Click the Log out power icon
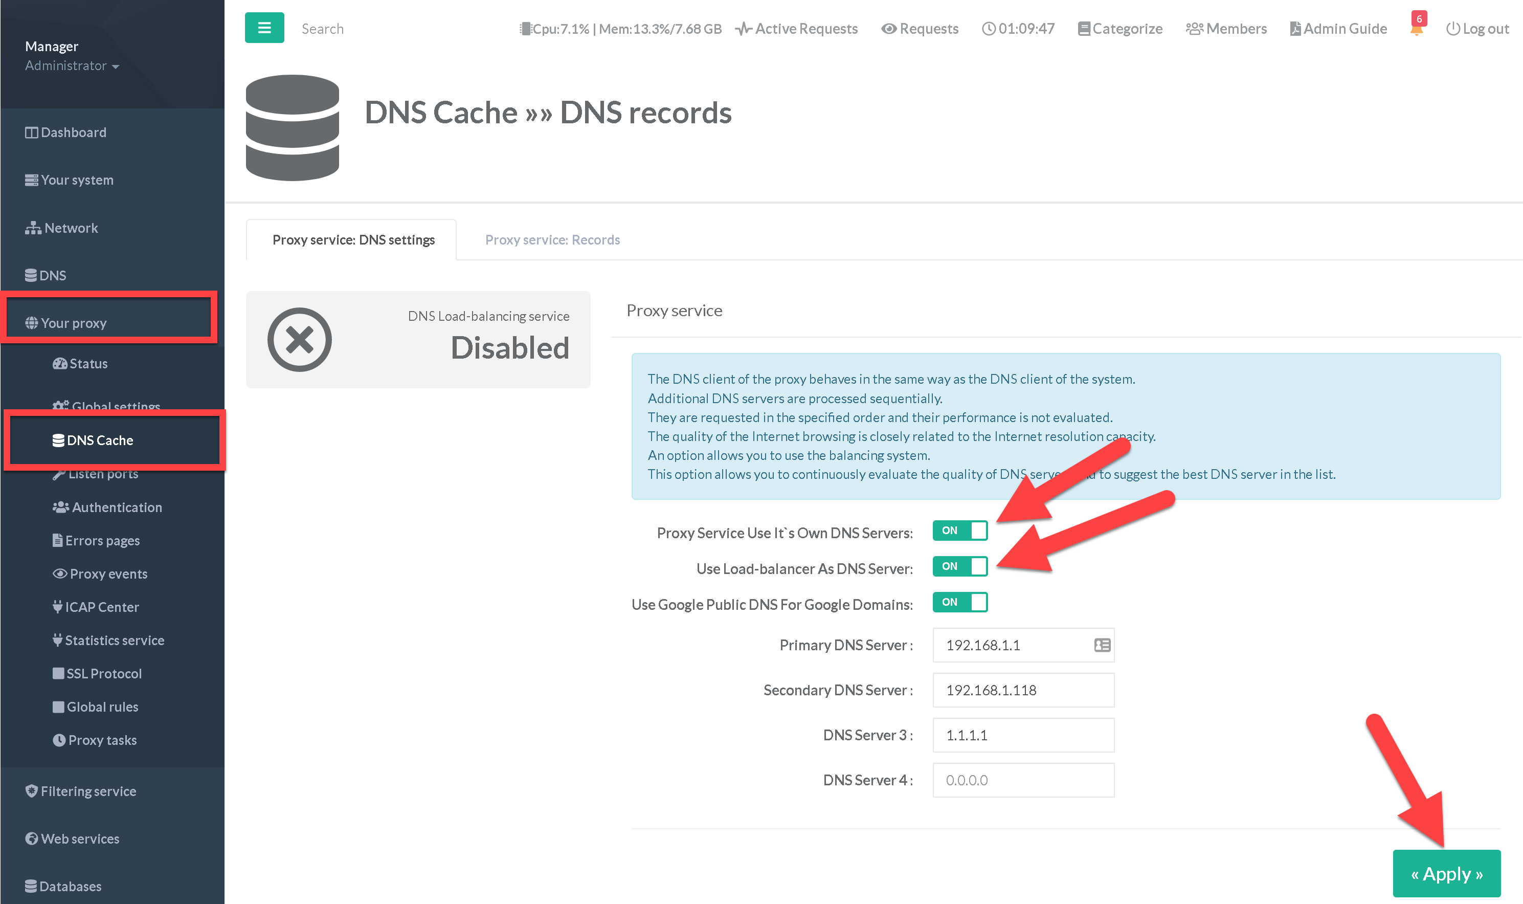The height and width of the screenshot is (904, 1523). click(1452, 29)
